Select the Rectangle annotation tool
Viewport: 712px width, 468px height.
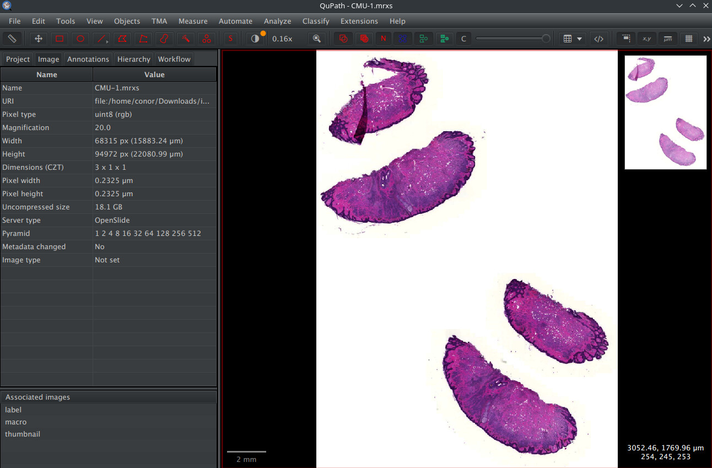click(60, 38)
